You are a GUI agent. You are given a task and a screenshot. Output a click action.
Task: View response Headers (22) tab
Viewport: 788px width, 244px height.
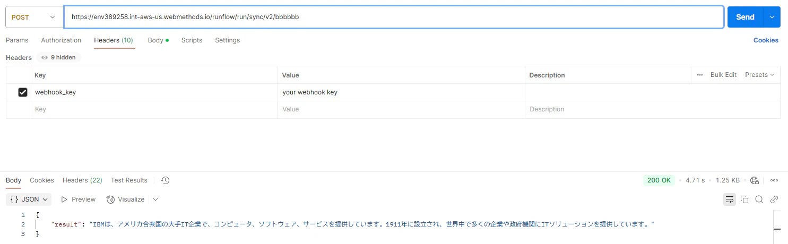pyautogui.click(x=82, y=180)
